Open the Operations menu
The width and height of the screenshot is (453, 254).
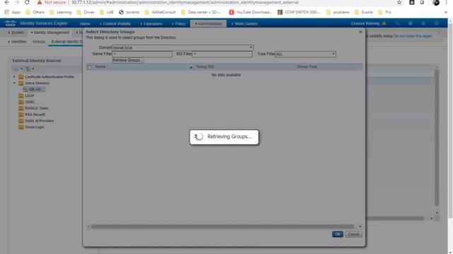(x=151, y=23)
